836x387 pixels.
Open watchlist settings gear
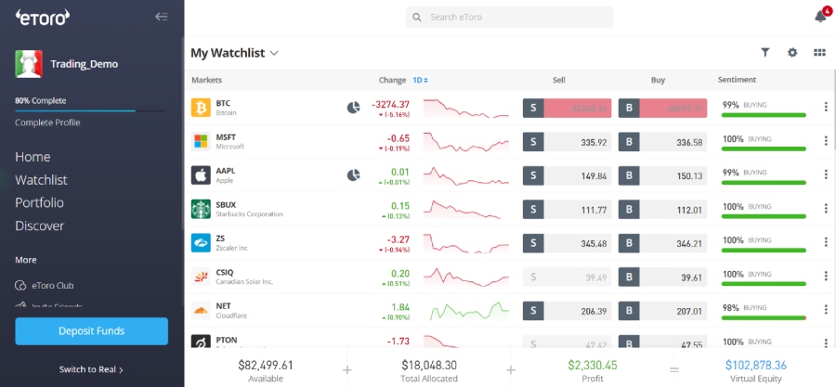point(792,52)
